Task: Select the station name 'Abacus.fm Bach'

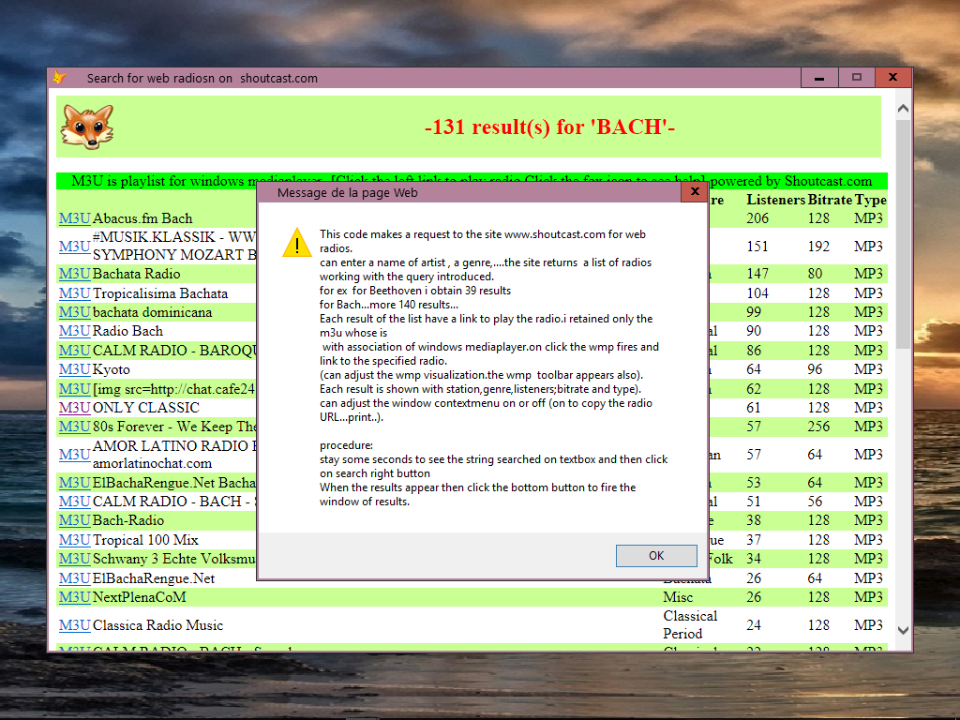Action: (142, 218)
